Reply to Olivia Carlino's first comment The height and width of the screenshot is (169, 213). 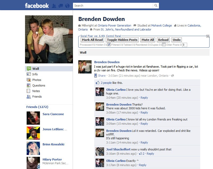pyautogui.click(x=144, y=98)
